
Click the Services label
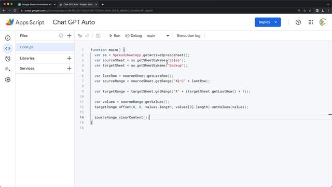tap(27, 69)
